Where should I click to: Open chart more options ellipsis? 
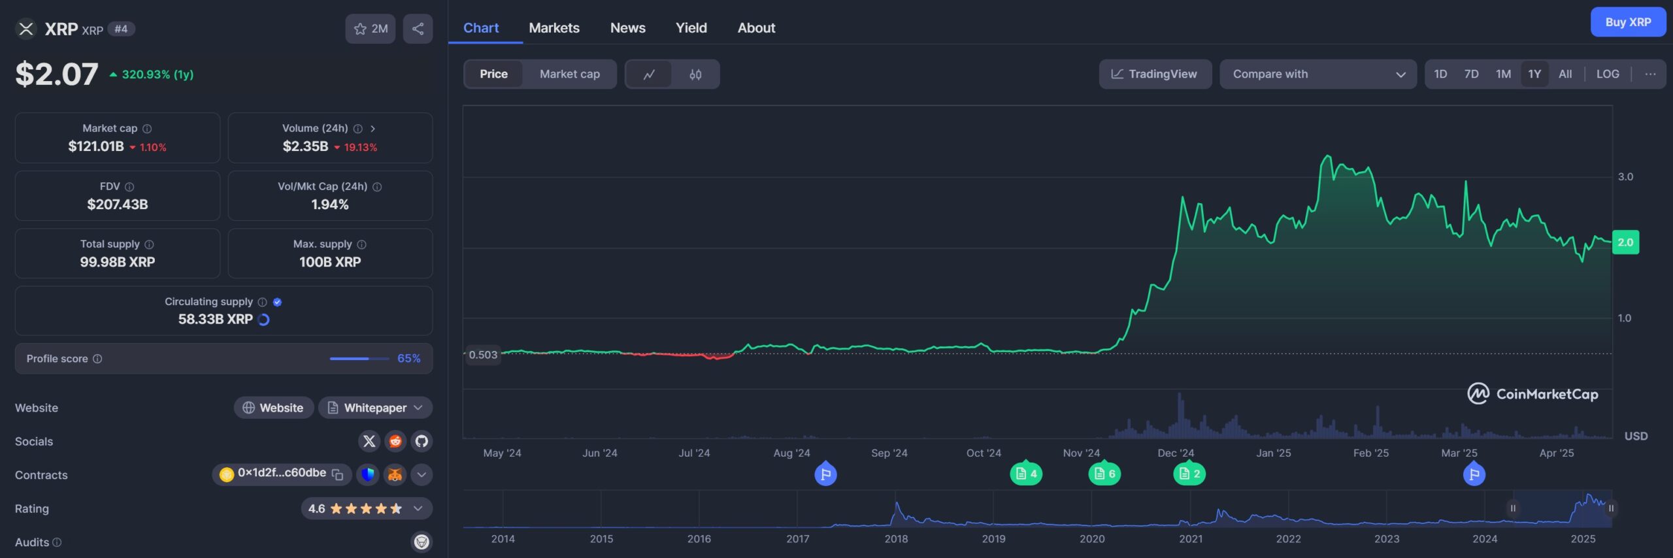(1649, 74)
